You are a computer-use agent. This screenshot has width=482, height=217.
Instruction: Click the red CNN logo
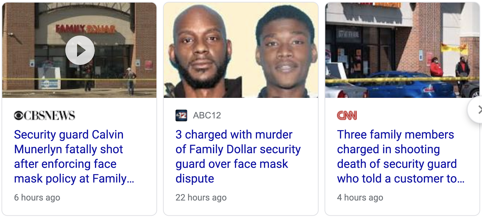click(x=347, y=116)
